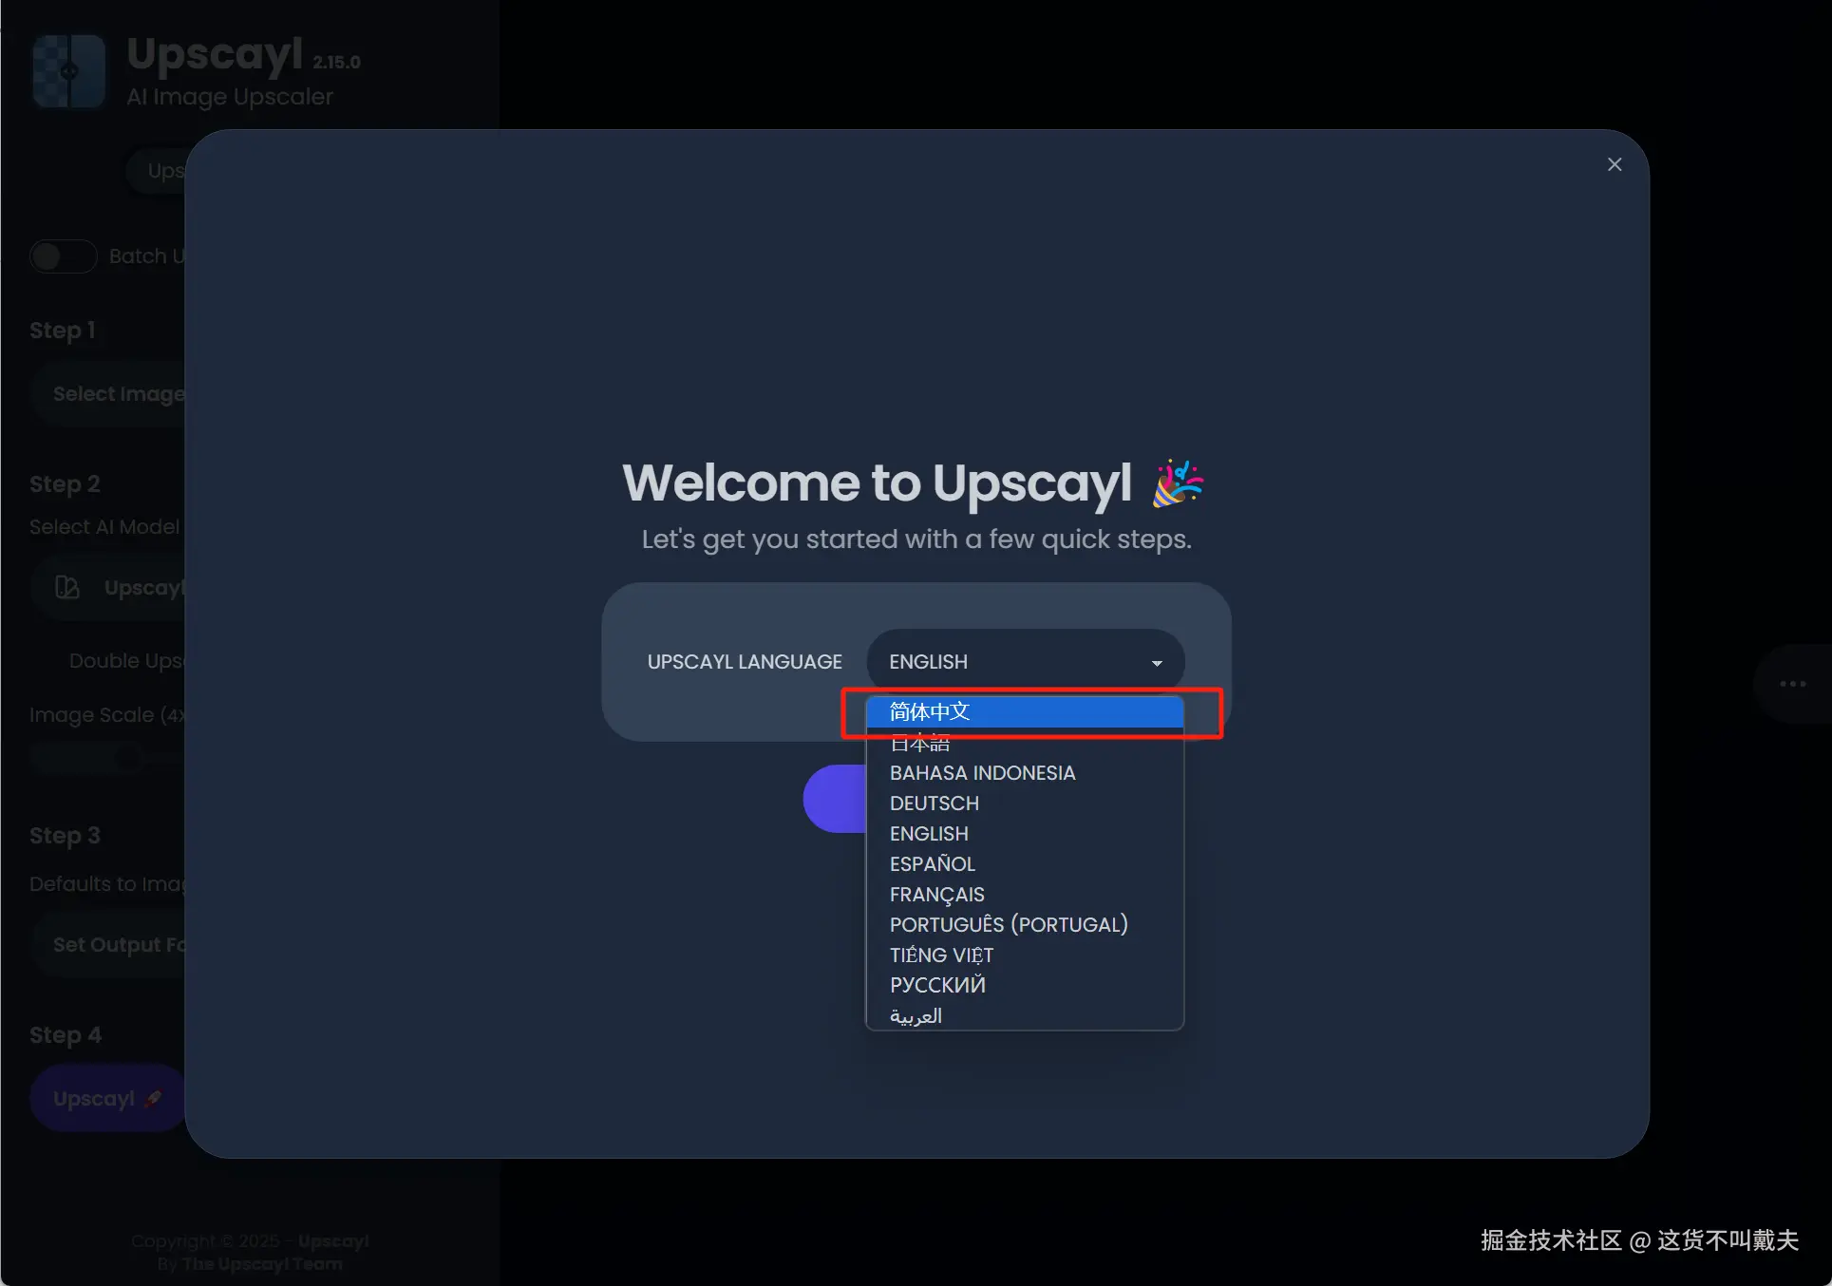The height and width of the screenshot is (1286, 1832).
Task: Click the party popper emoji icon
Action: [x=1177, y=482]
